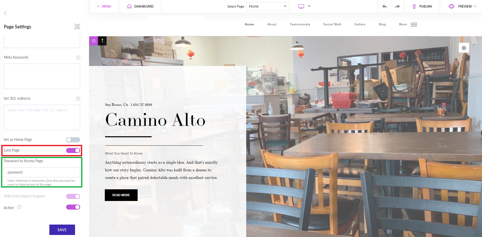This screenshot has width=482, height=237.
Task: Click the redo arrow icon
Action: [397, 6]
